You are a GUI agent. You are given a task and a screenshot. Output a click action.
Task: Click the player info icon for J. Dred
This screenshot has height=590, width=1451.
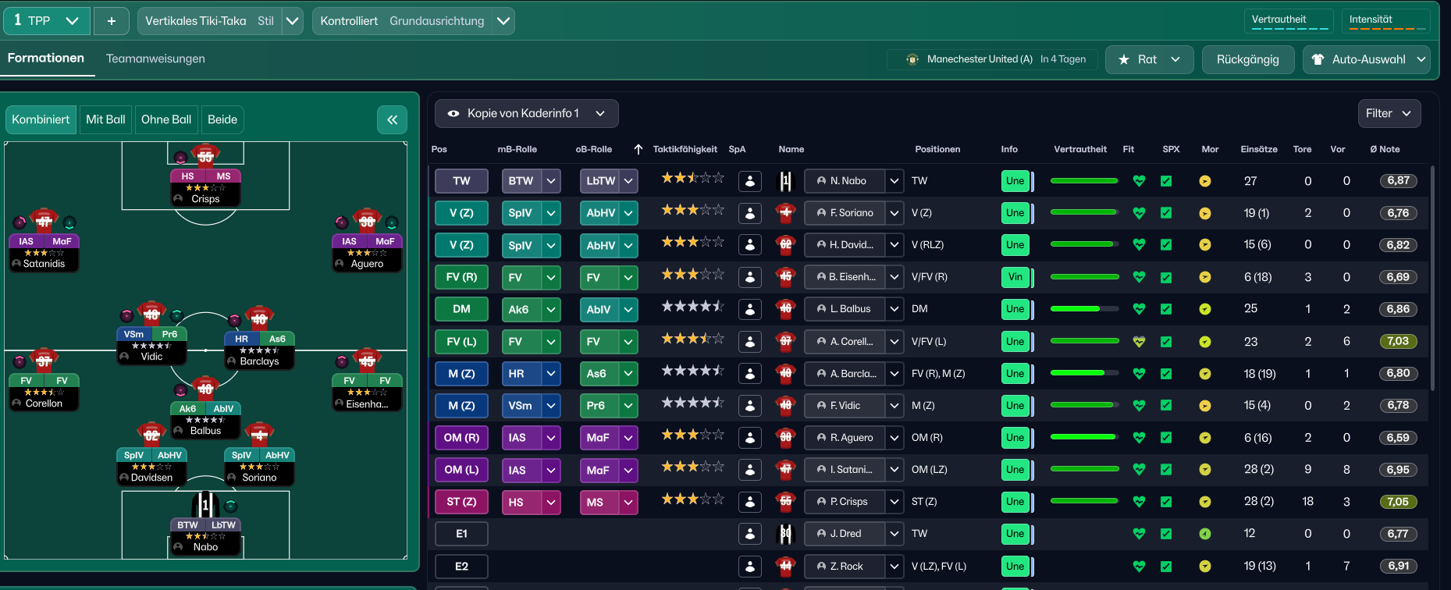pyautogui.click(x=750, y=534)
